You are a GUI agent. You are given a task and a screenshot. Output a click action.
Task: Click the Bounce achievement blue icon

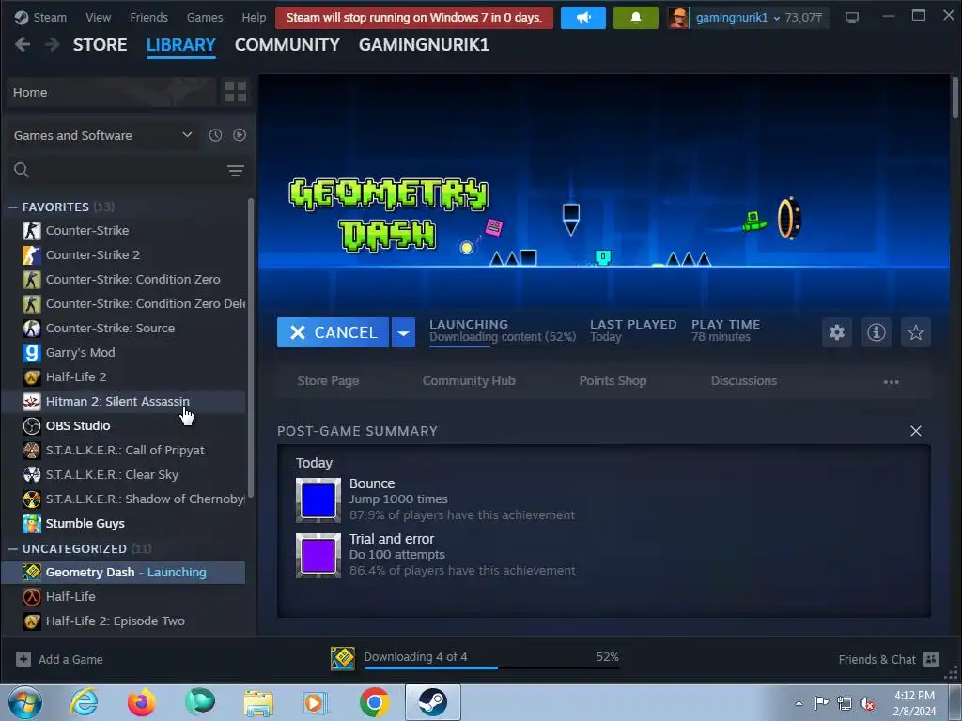pyautogui.click(x=318, y=500)
